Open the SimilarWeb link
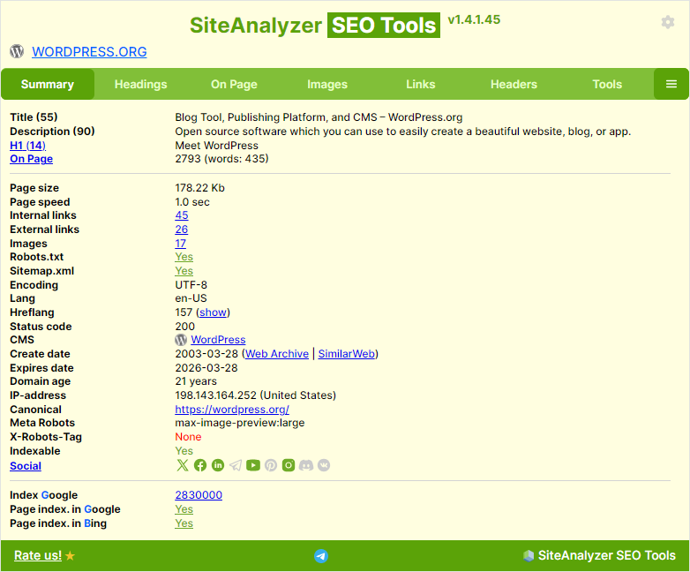690x572 pixels. 346,354
